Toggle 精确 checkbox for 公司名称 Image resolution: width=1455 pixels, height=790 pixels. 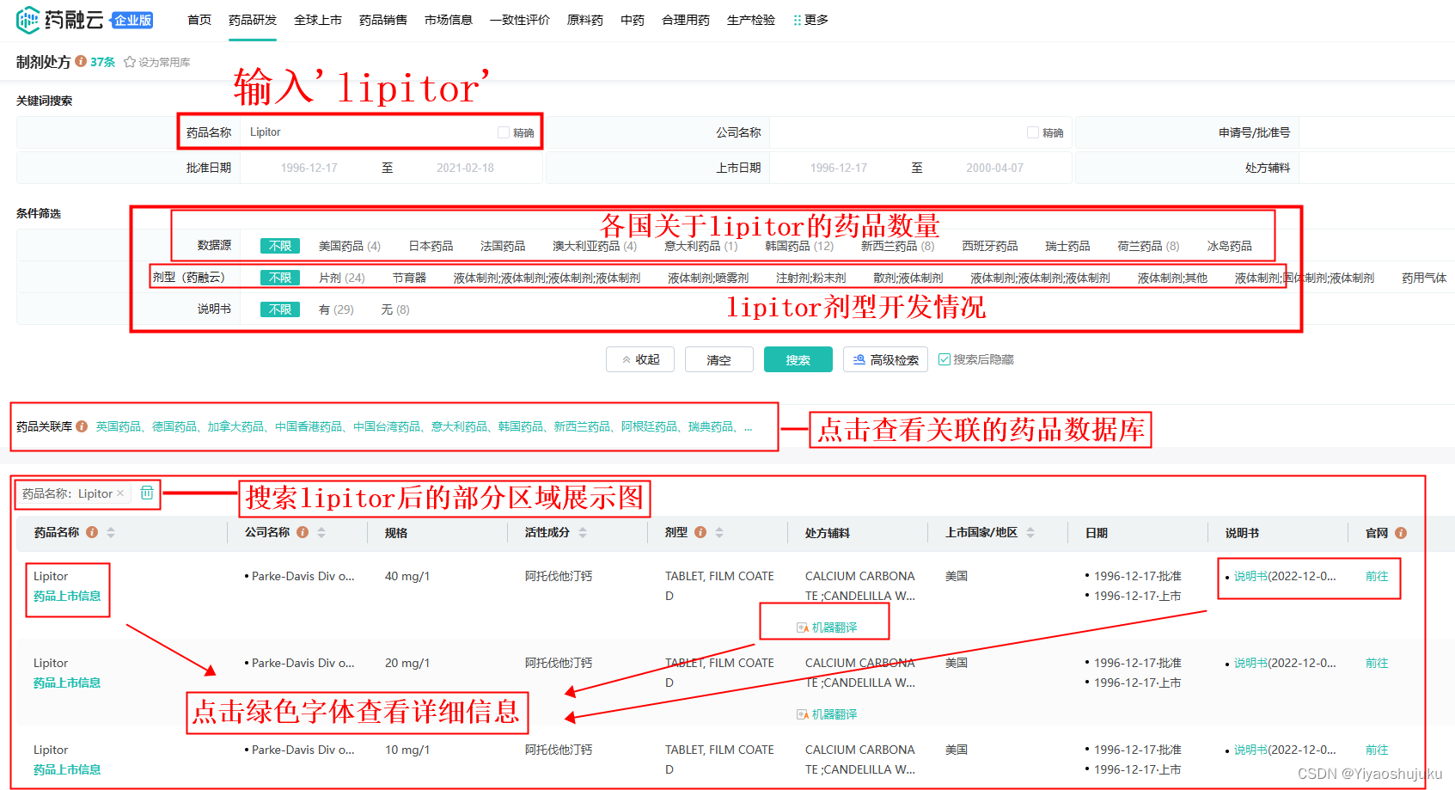1033,132
